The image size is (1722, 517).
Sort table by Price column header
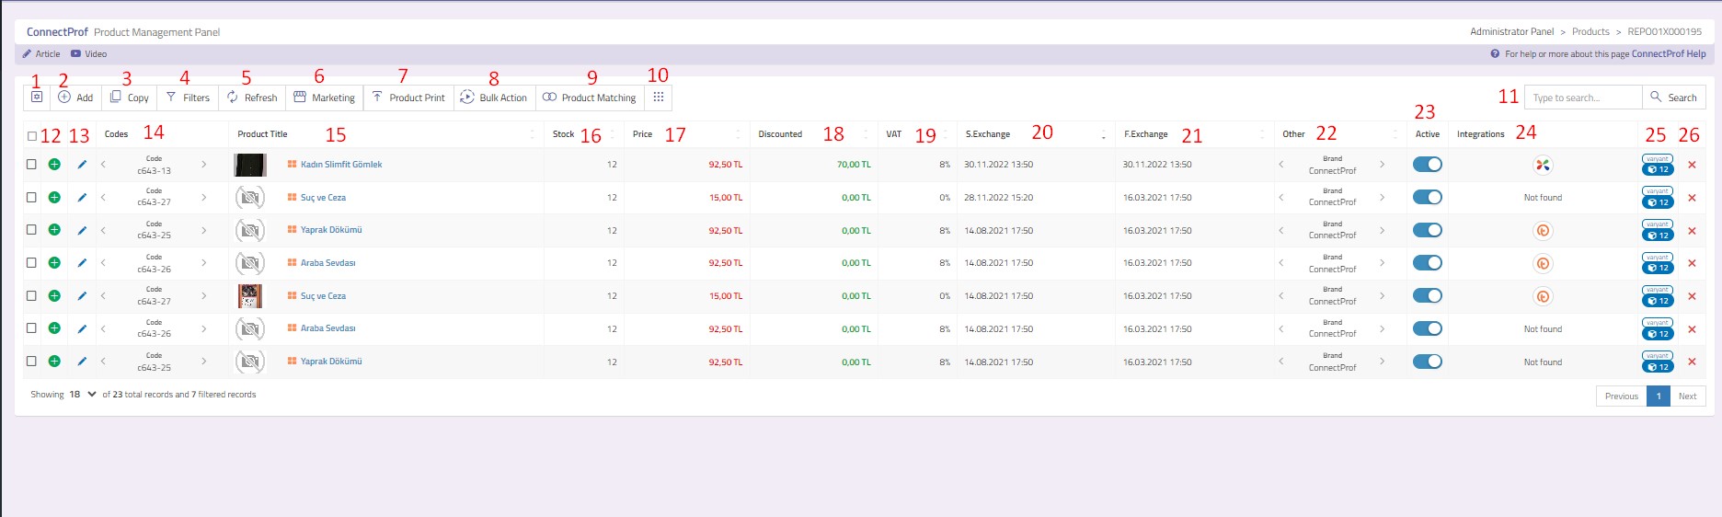tap(642, 134)
